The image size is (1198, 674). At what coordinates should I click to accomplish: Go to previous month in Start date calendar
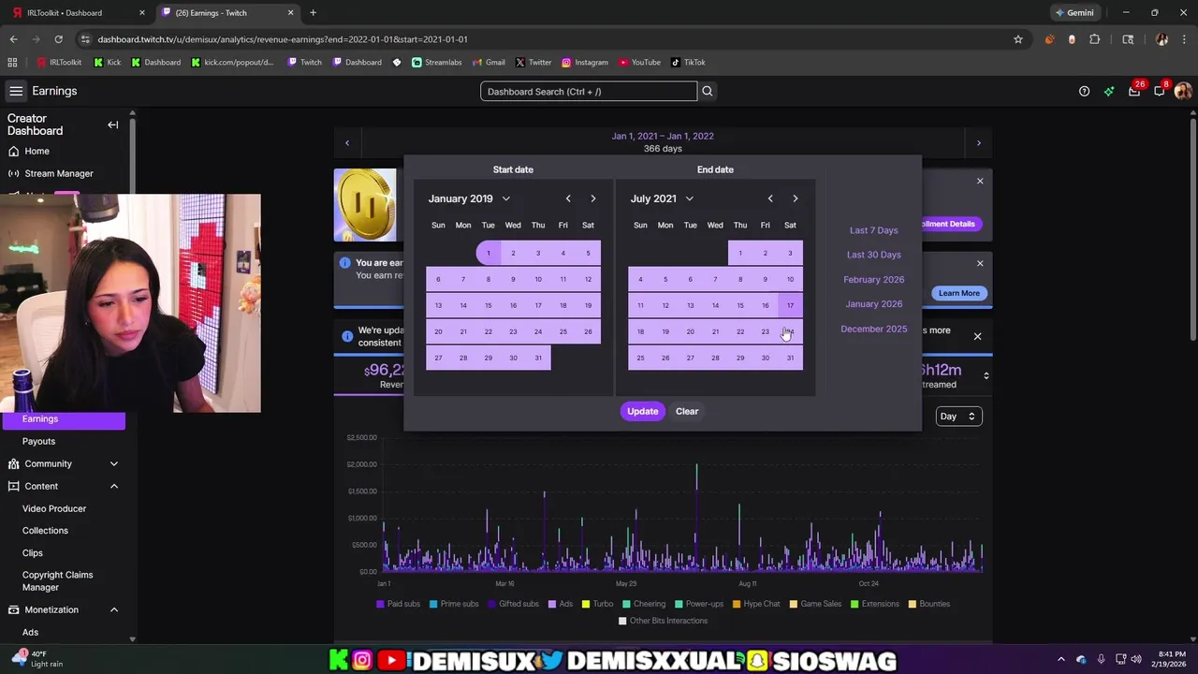point(568,198)
